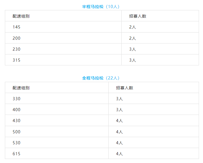The image size is (203, 163).
Task: Select the 500 pace group cell
Action: [x=17, y=132]
